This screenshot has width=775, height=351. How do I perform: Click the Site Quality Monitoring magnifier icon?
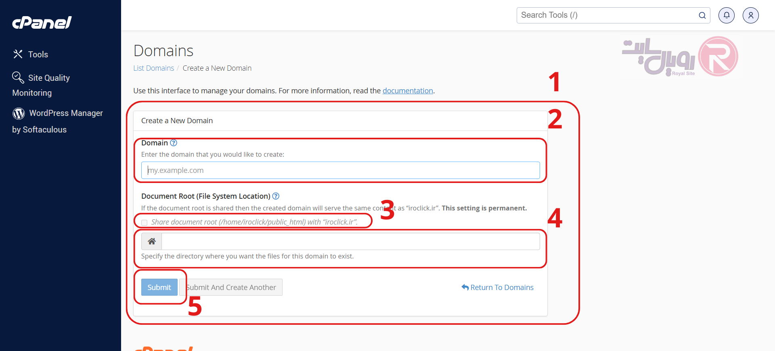[x=18, y=77]
